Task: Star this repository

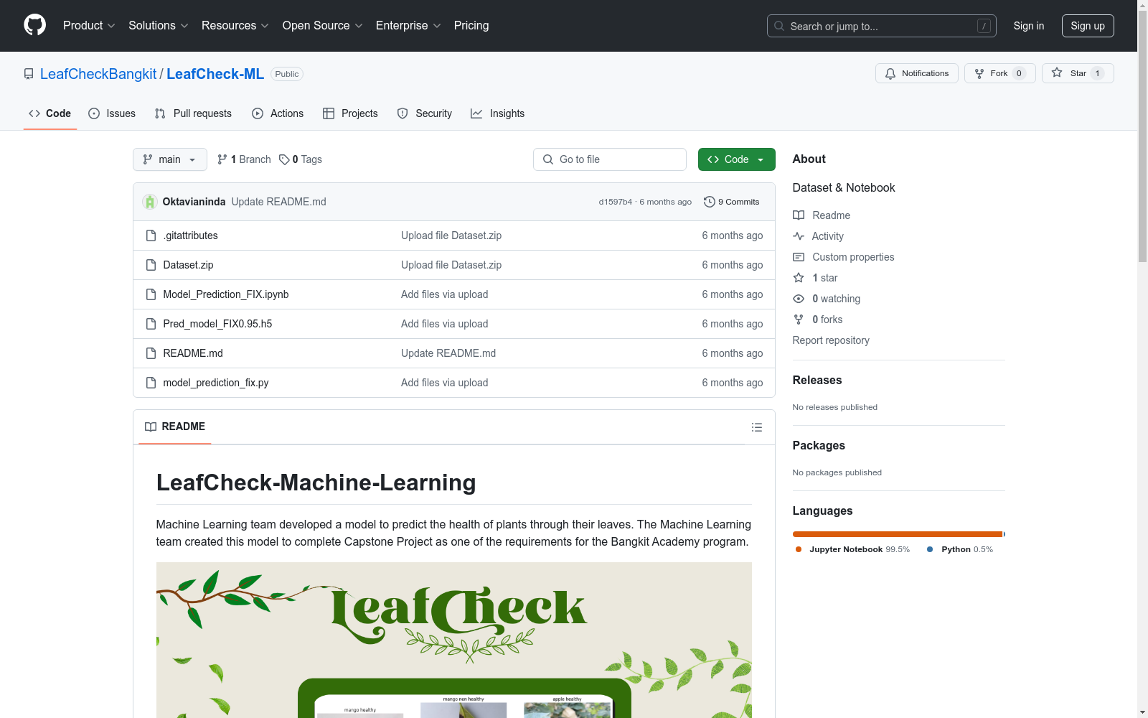Action: 1078,73
